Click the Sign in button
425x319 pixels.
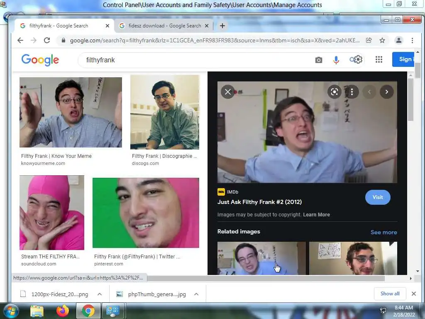pos(403,59)
